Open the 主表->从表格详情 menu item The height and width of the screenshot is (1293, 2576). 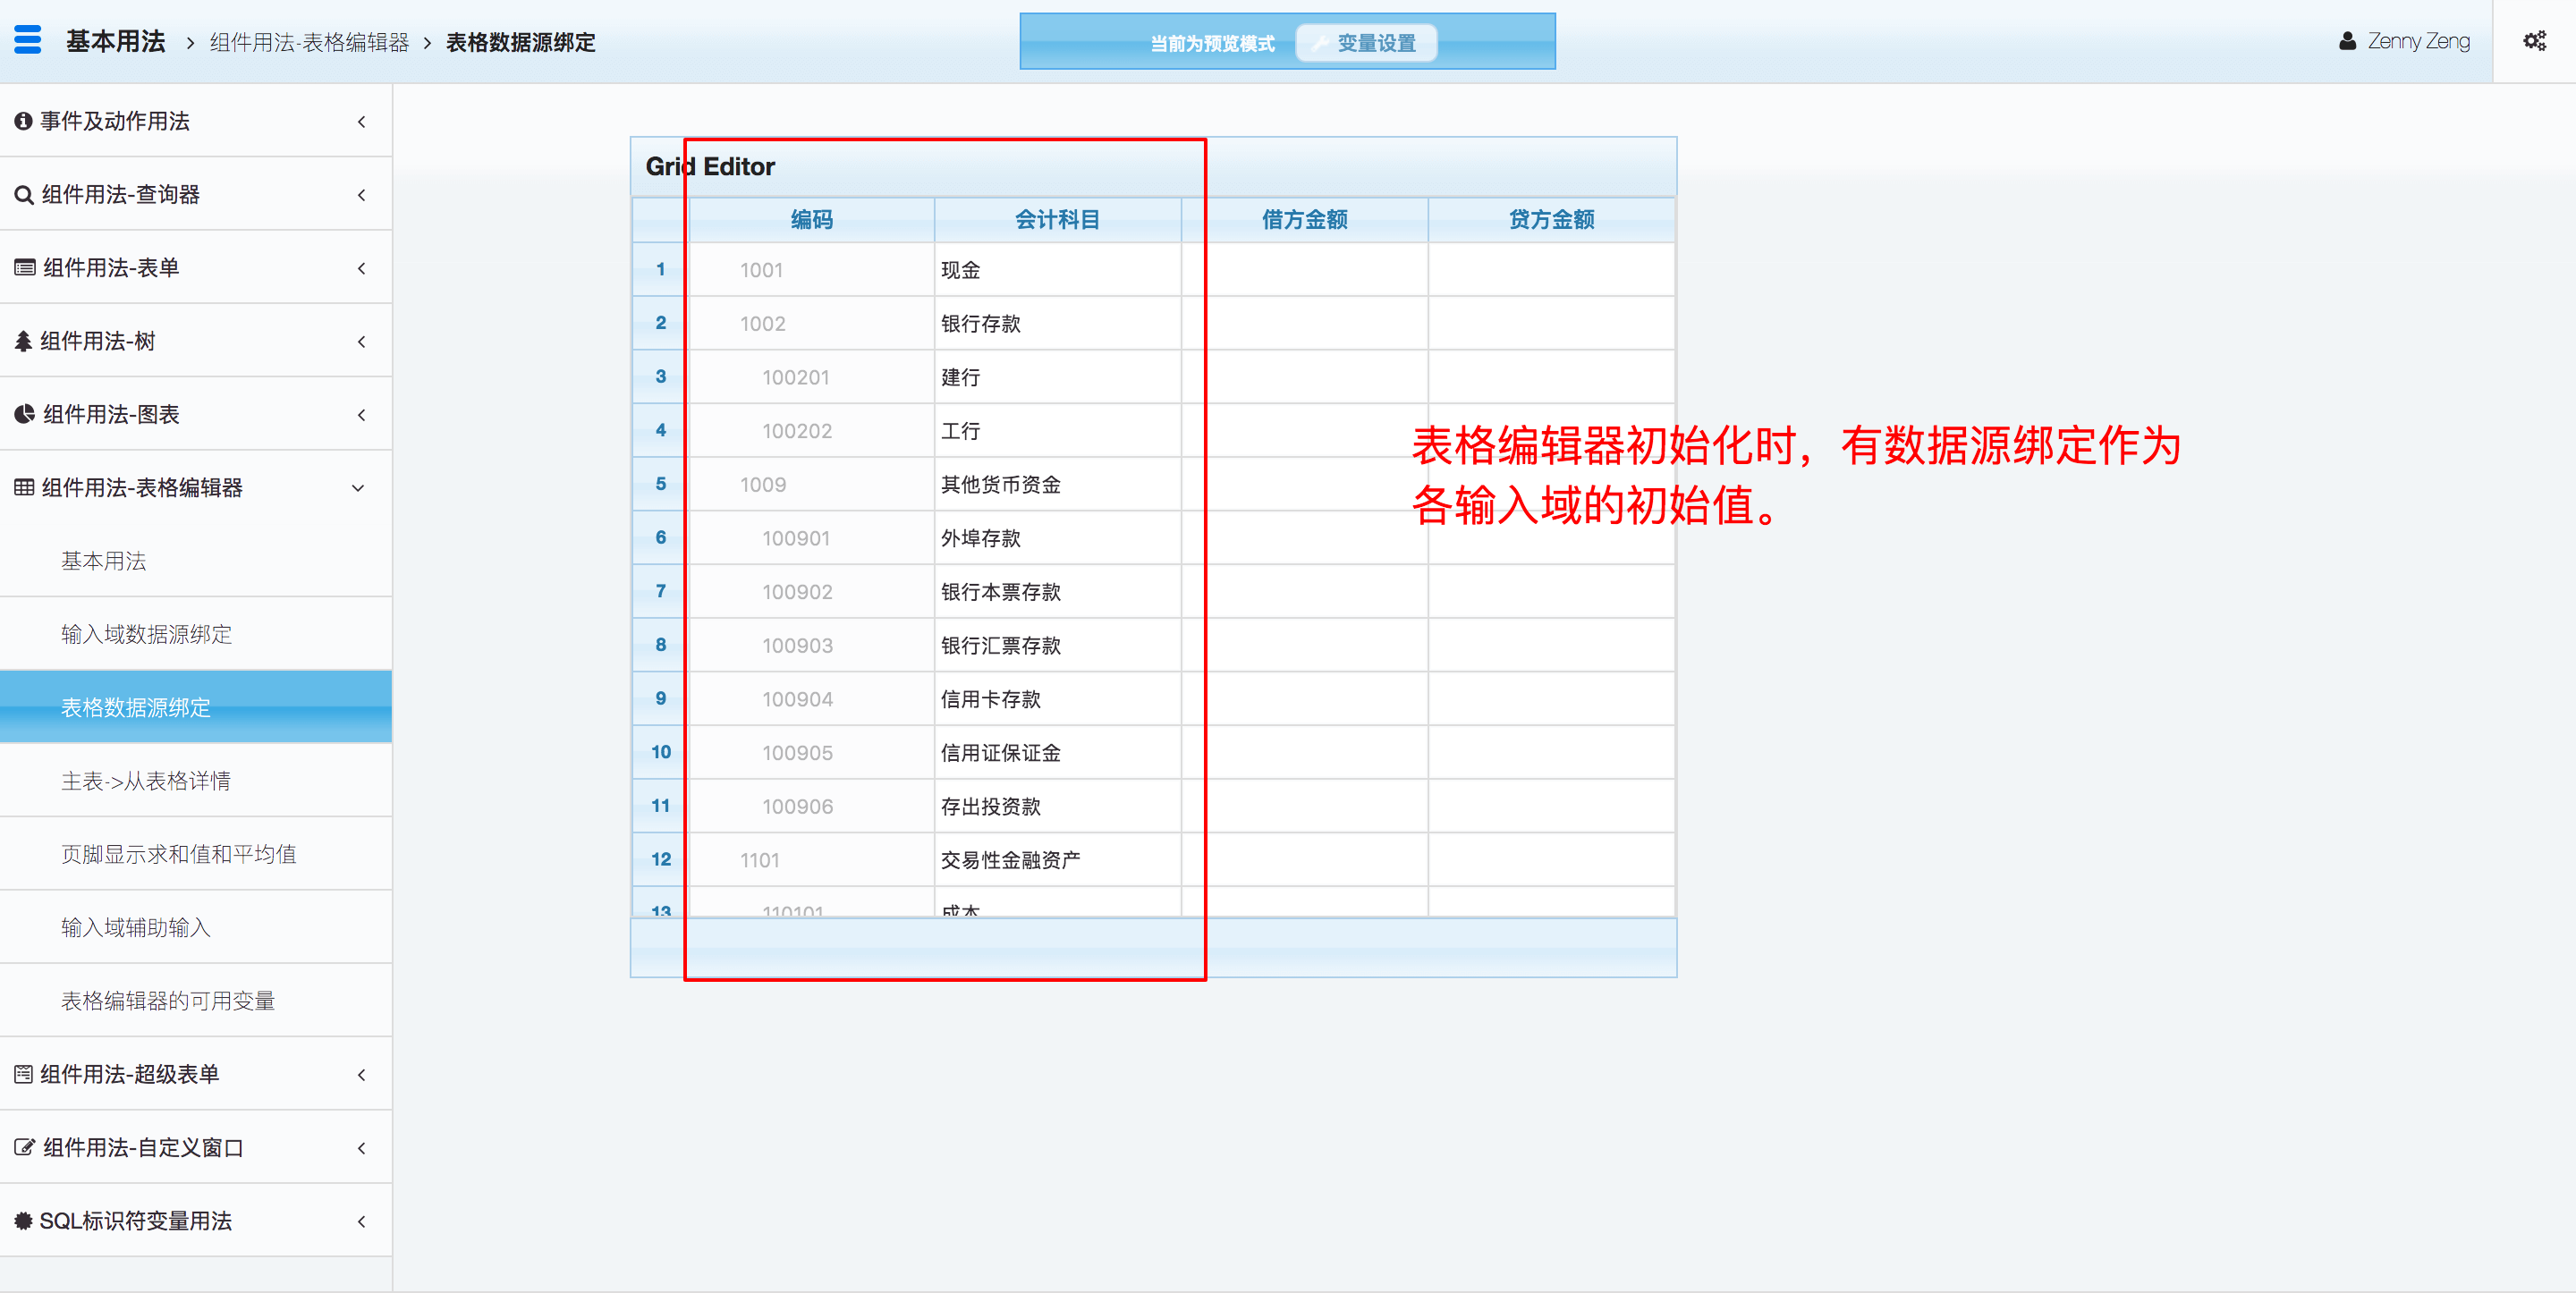(x=146, y=781)
